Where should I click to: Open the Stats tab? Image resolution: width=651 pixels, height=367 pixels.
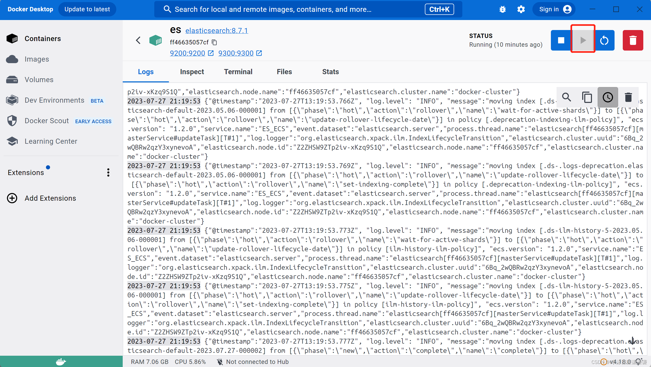click(x=330, y=72)
